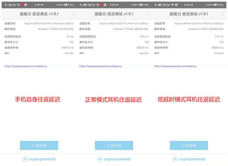Select 48000 Hz sample rate in middle screenshot

(142, 47)
